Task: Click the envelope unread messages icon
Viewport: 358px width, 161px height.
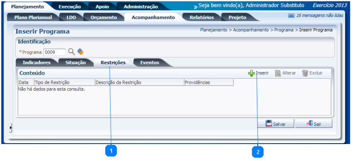Action: [x=291, y=16]
